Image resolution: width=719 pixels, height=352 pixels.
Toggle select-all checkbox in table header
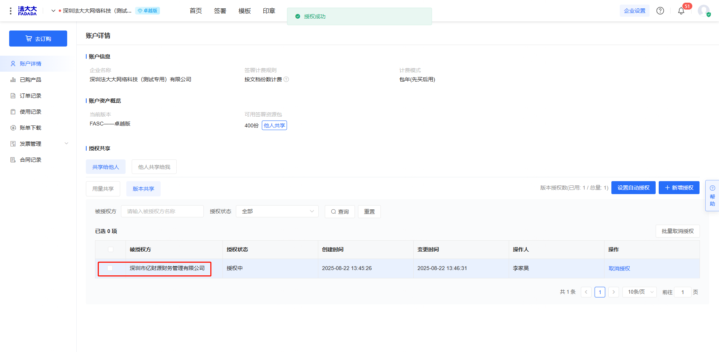coord(111,249)
